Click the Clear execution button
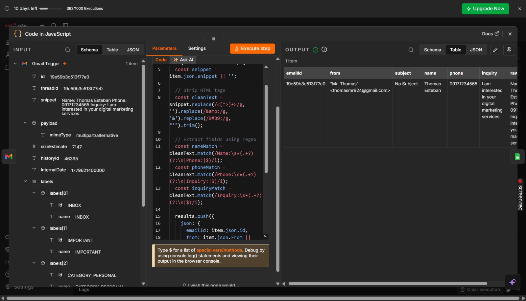 coord(480,290)
